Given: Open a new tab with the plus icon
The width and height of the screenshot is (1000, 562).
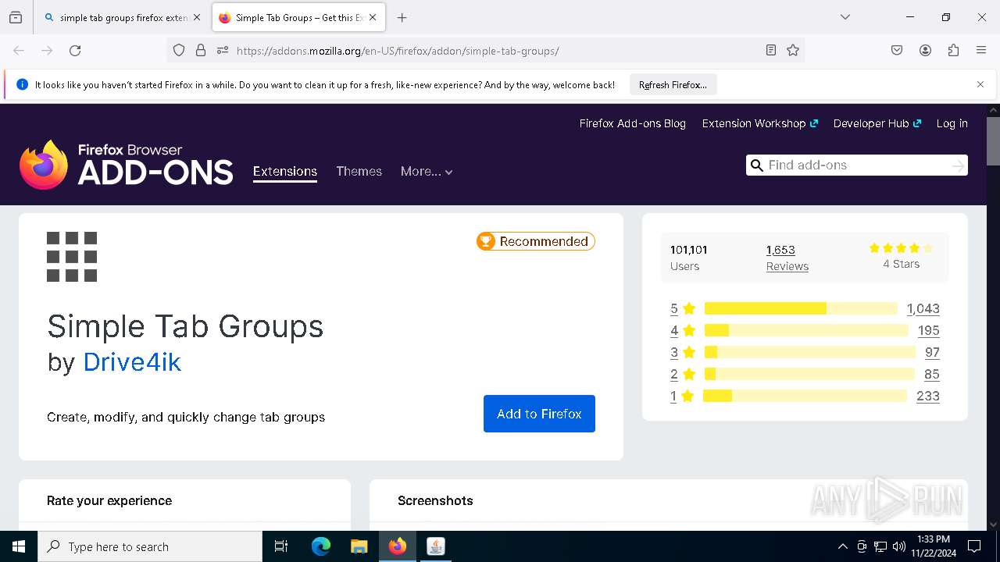Looking at the screenshot, I should pyautogui.click(x=402, y=17).
